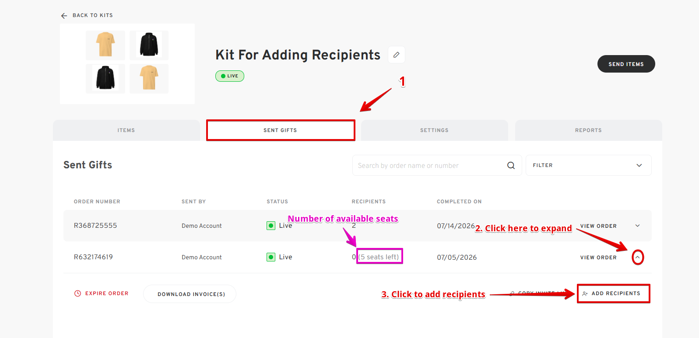Switch to the Settings tab
This screenshot has height=338, width=699.
434,130
